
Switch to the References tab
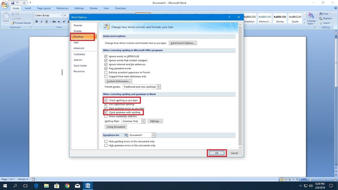(x=63, y=8)
